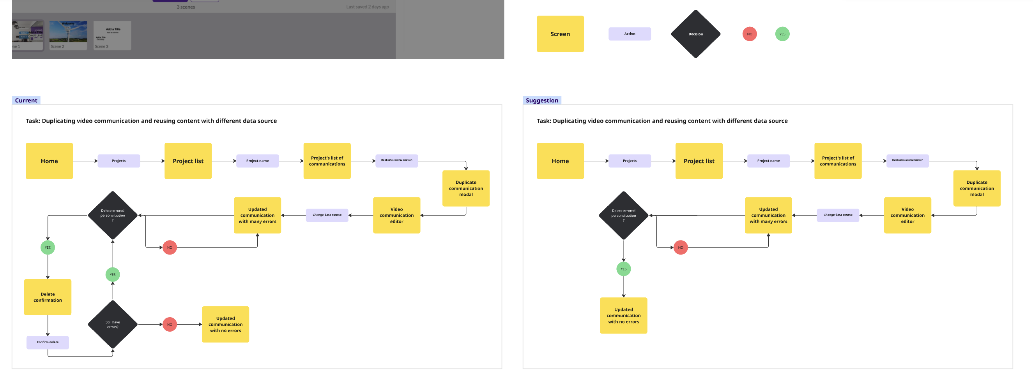Select the black Decision diamond legend shape

(695, 34)
